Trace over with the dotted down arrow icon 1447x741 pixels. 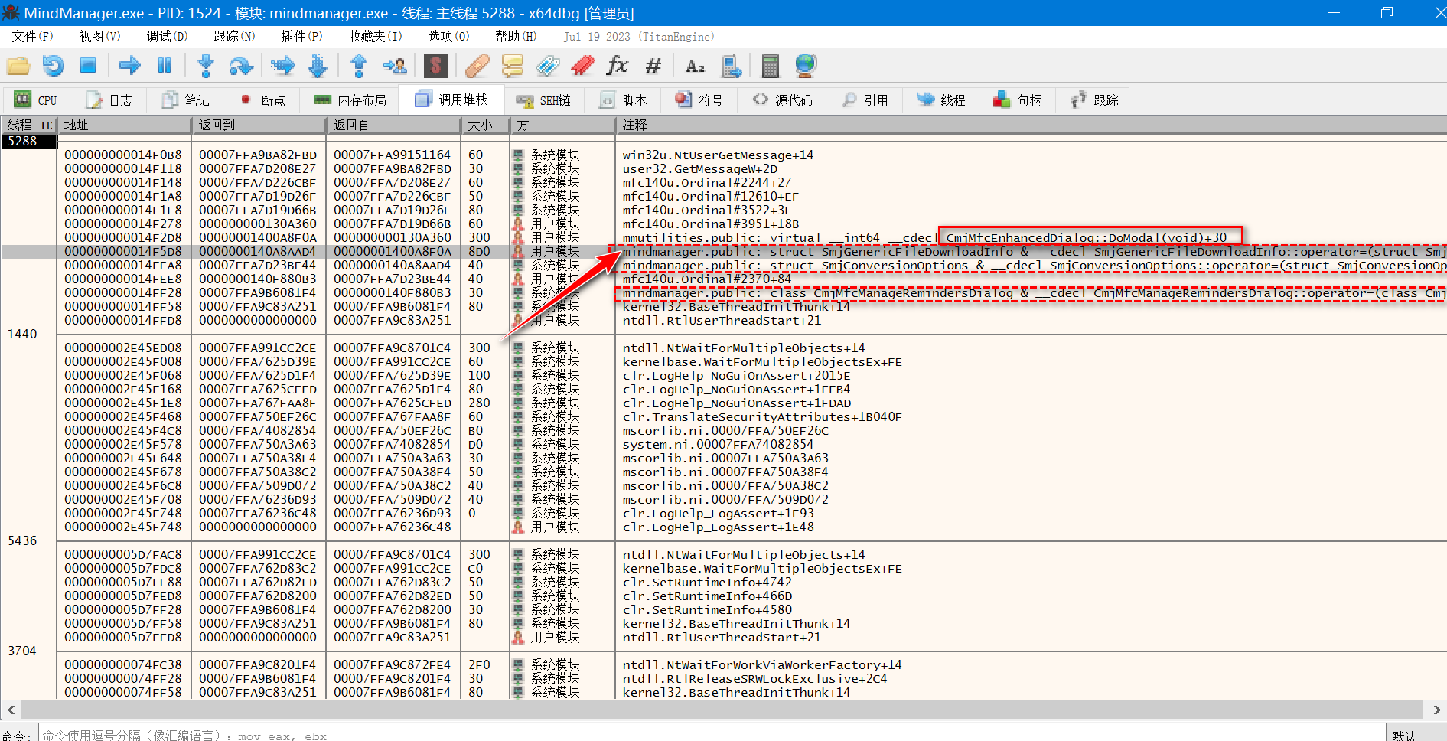(318, 66)
